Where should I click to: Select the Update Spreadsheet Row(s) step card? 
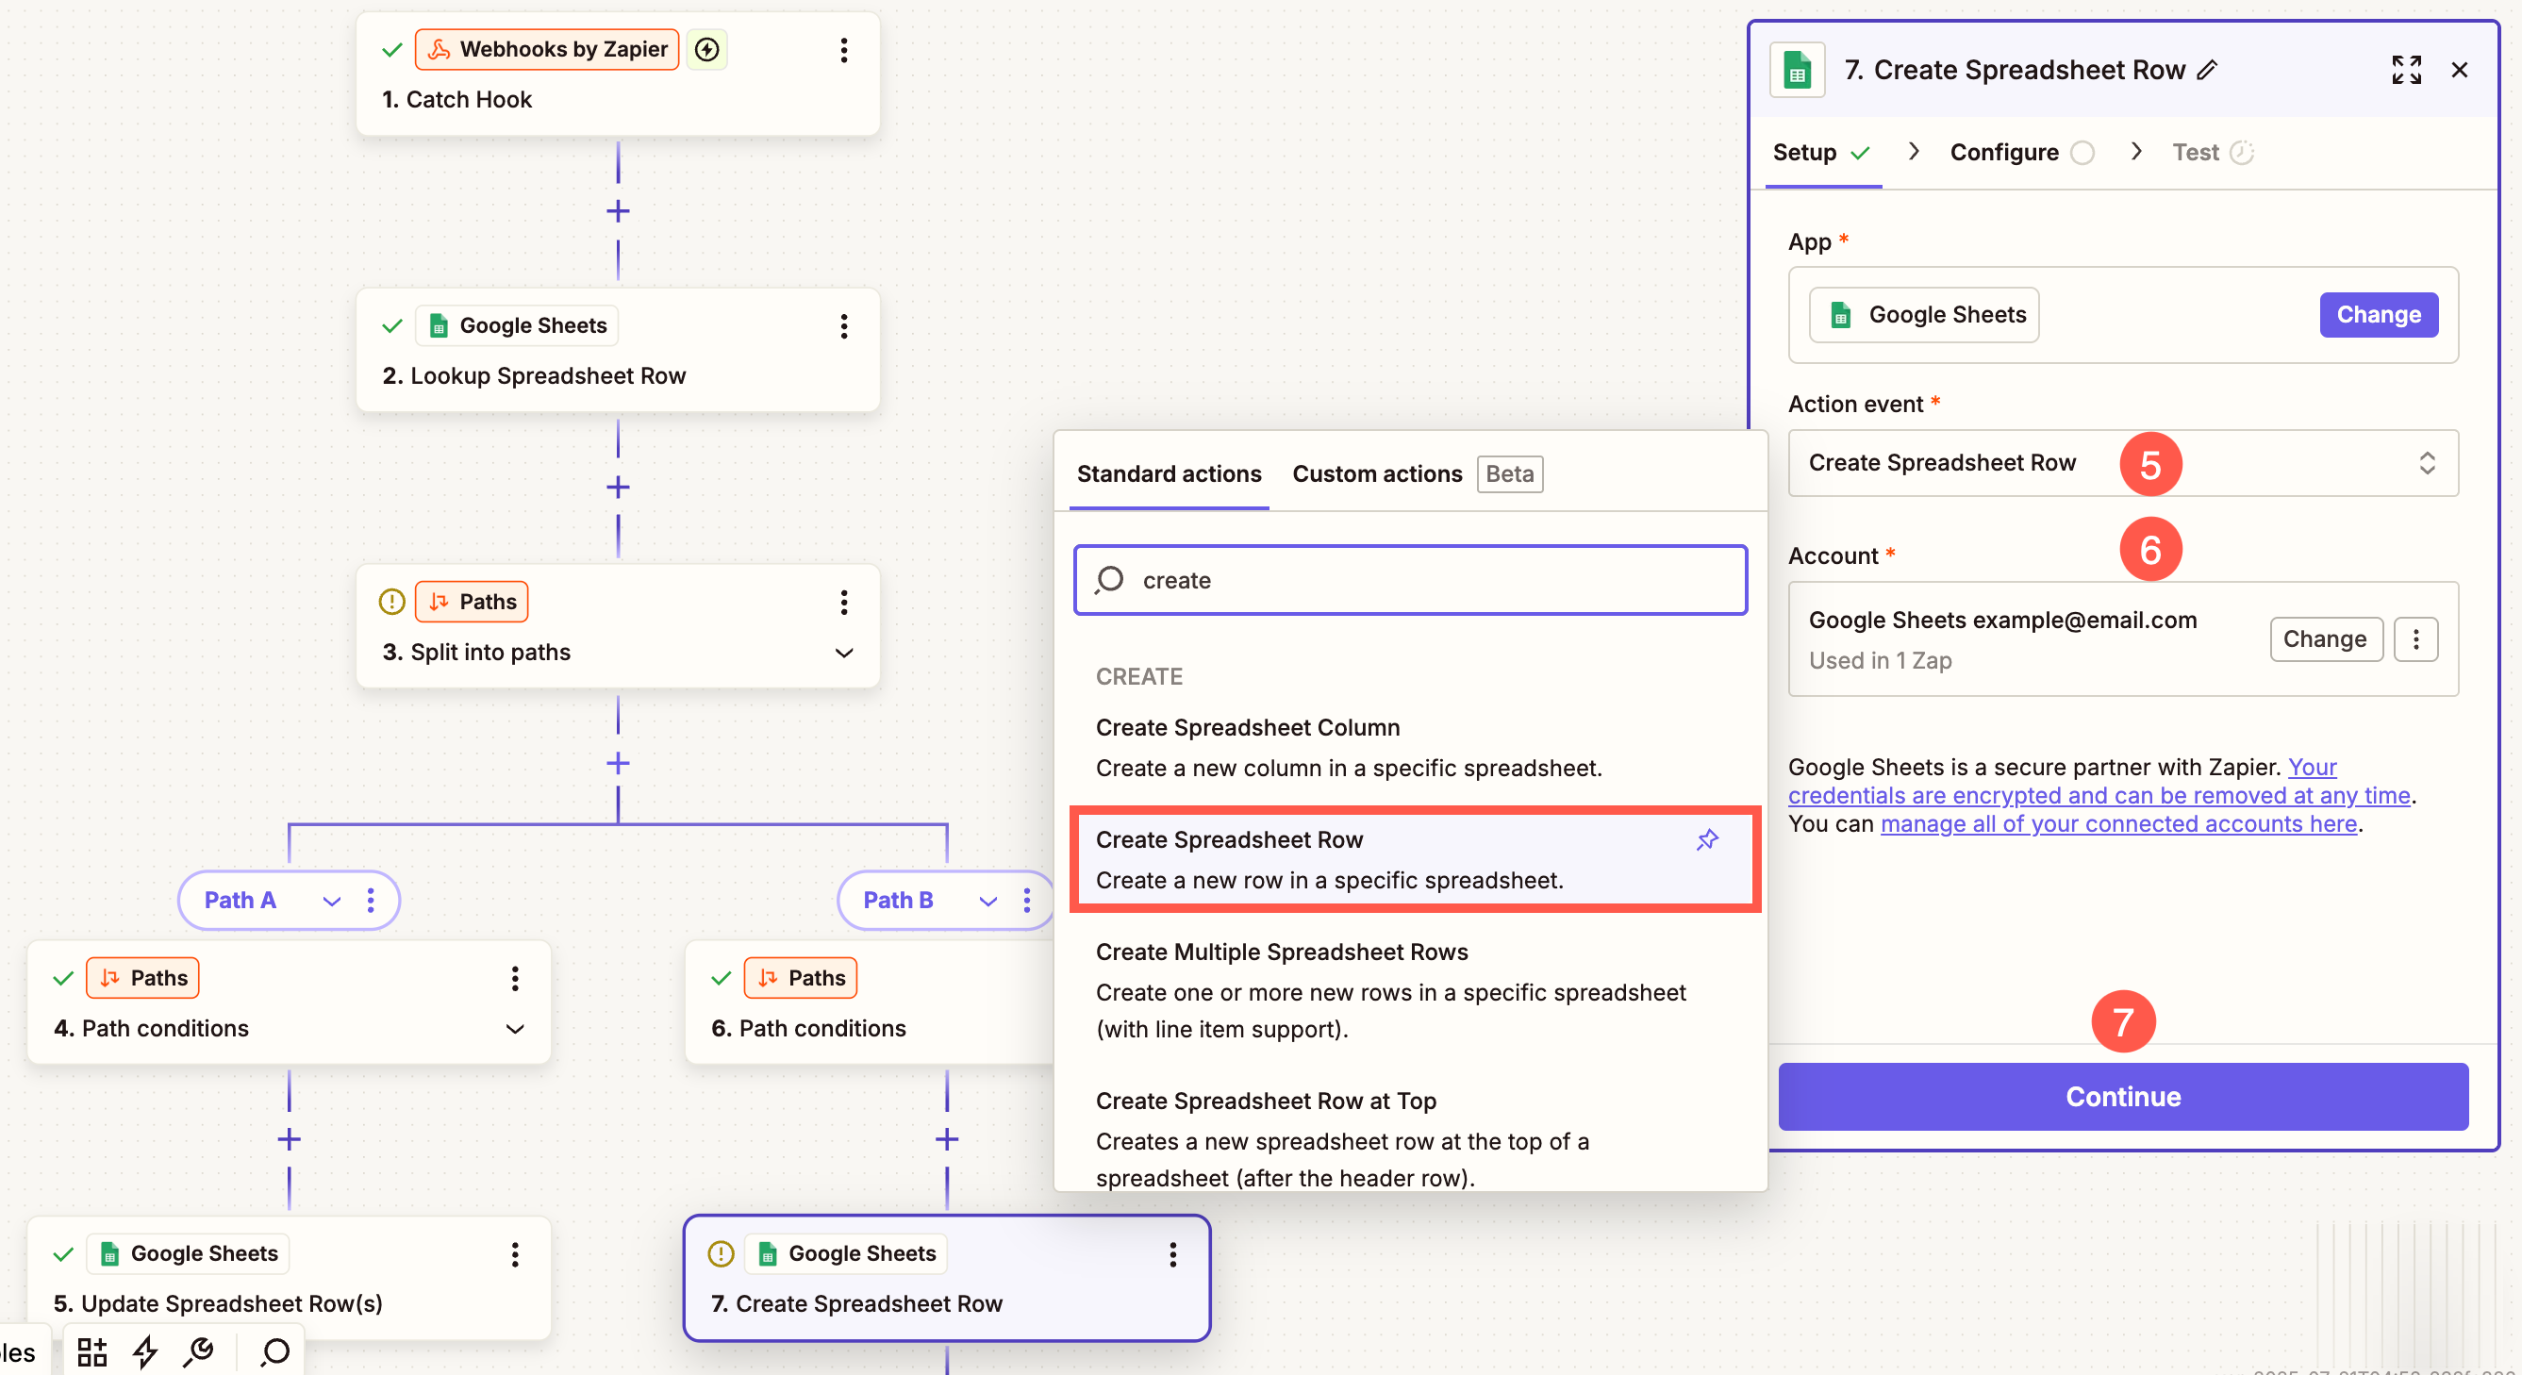[289, 1278]
